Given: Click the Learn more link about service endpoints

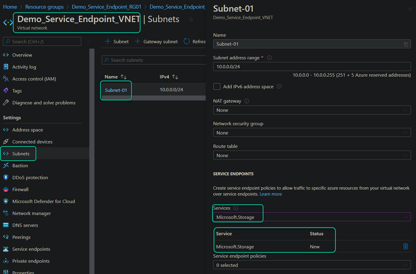Looking at the screenshot, I should pos(270,194).
